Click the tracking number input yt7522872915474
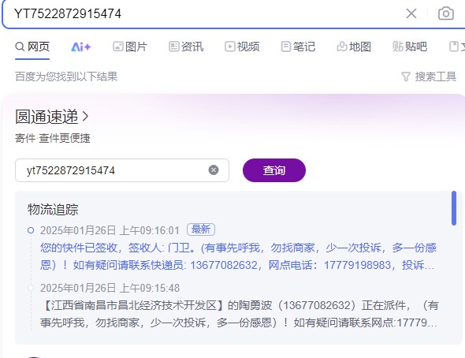 coord(122,170)
